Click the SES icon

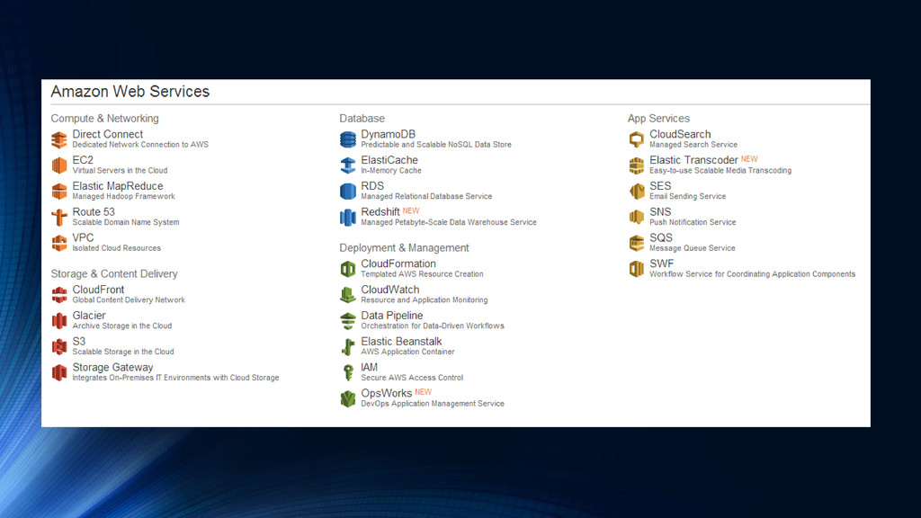[x=636, y=192]
